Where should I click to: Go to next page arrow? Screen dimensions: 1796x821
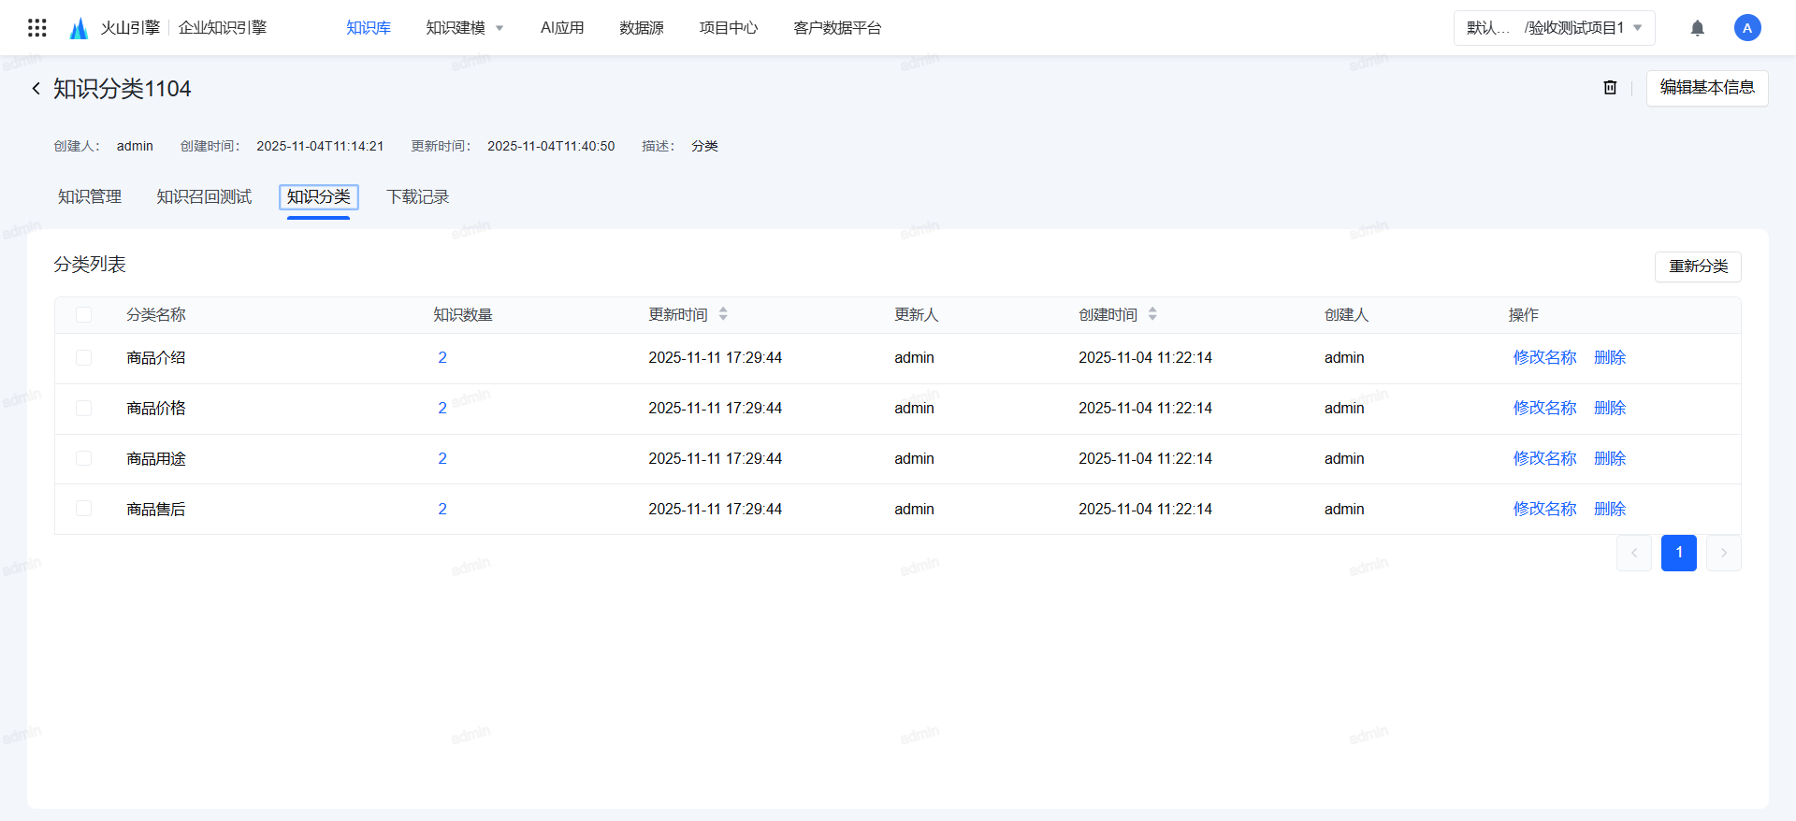click(x=1723, y=553)
